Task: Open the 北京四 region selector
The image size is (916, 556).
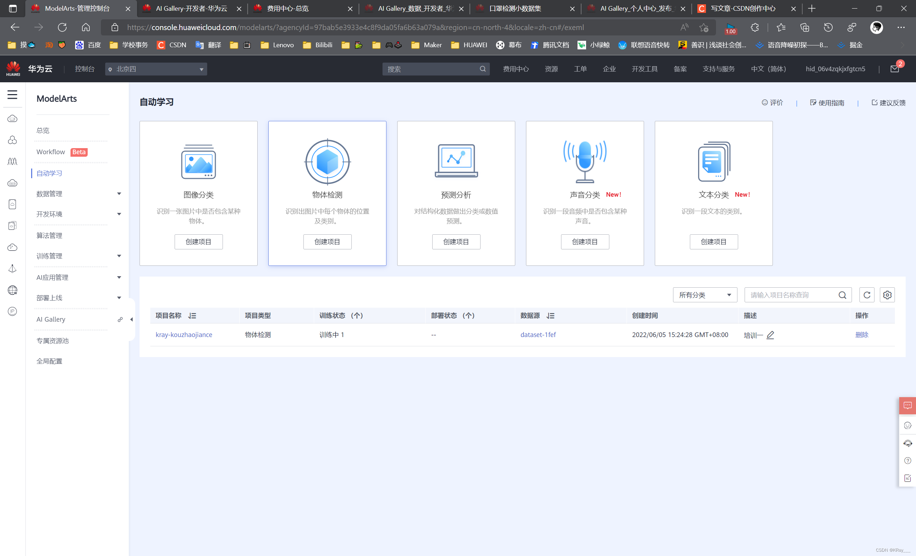Action: [x=156, y=69]
